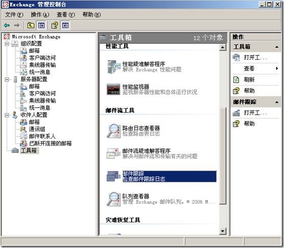284x248 pixels.
Task: Click the 性能监视器 tool icon
Action: [113, 89]
